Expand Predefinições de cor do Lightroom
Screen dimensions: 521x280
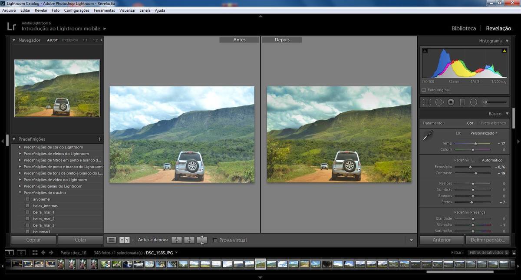pyautogui.click(x=20, y=147)
